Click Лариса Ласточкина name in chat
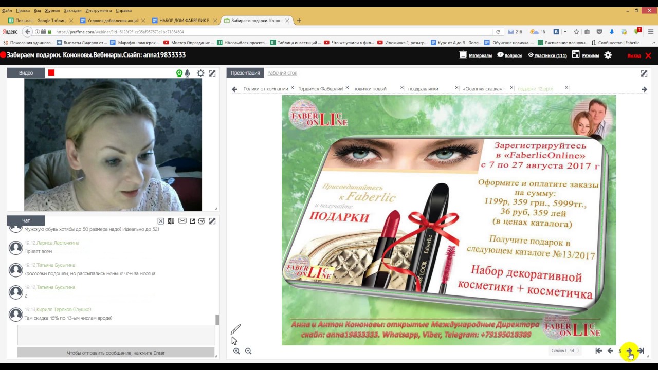658x370 pixels. [x=58, y=243]
